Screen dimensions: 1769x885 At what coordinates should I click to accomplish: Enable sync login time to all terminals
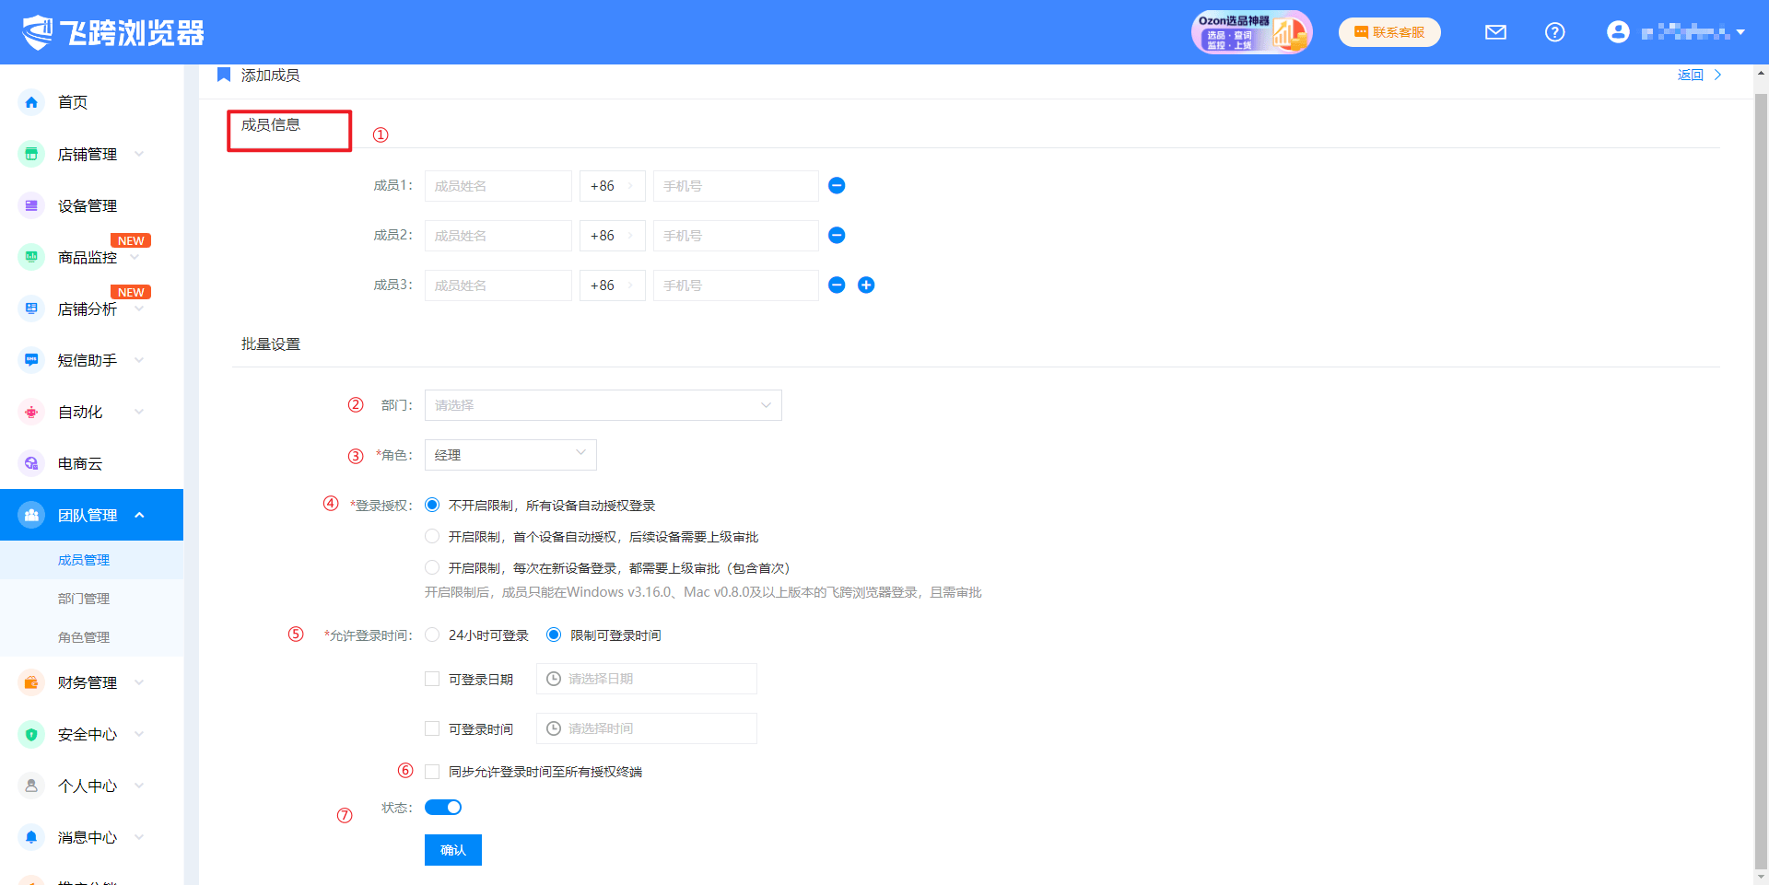tap(432, 772)
